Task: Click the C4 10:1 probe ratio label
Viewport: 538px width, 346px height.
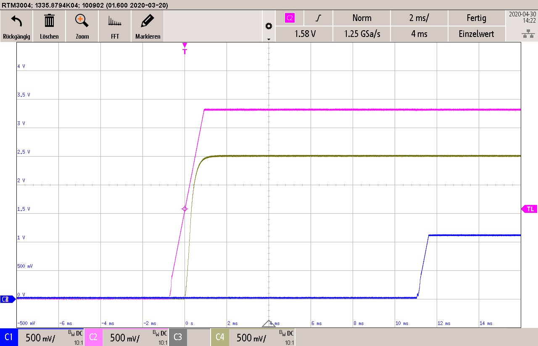Action: click(289, 343)
